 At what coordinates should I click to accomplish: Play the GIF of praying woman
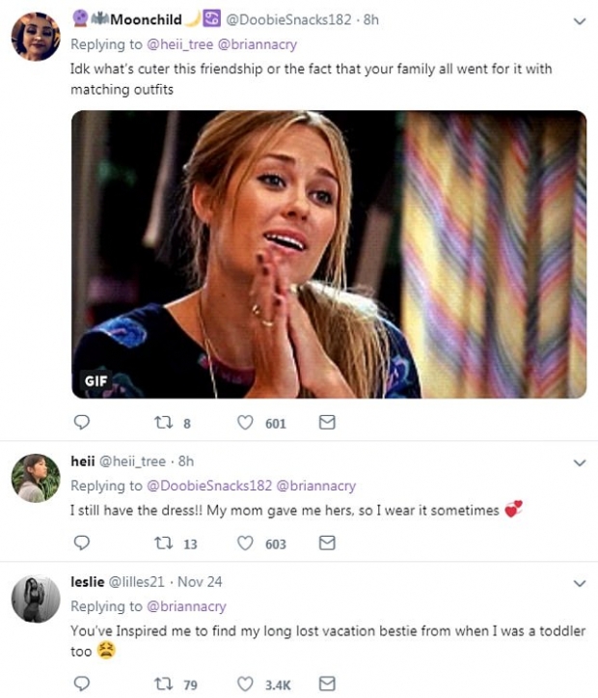(328, 254)
